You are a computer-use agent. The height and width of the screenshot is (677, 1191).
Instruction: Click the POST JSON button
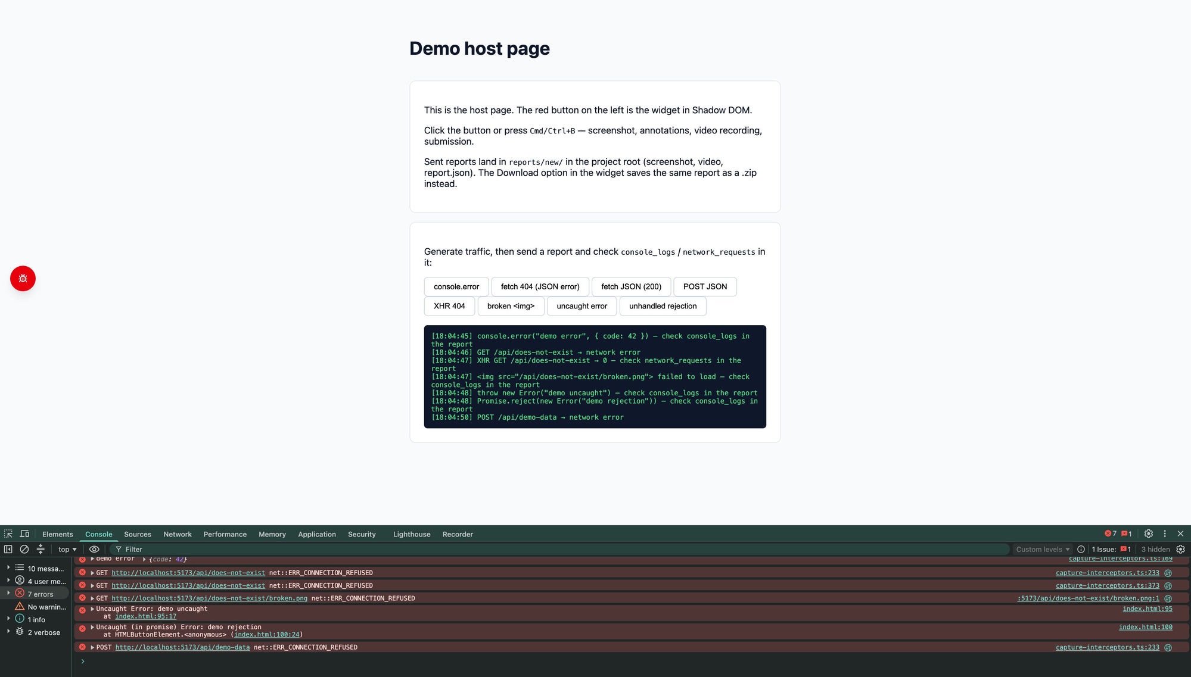[x=705, y=286]
